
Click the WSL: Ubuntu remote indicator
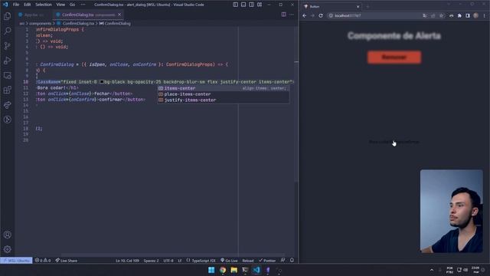click(16, 261)
